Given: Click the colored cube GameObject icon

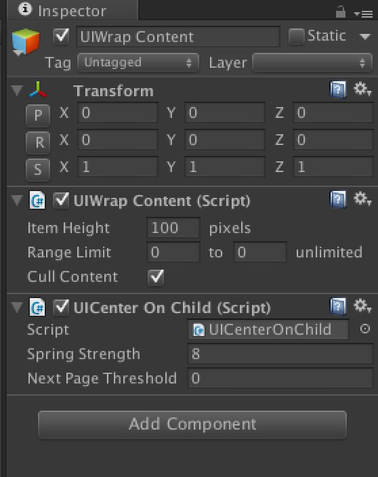Looking at the screenshot, I should click(26, 41).
